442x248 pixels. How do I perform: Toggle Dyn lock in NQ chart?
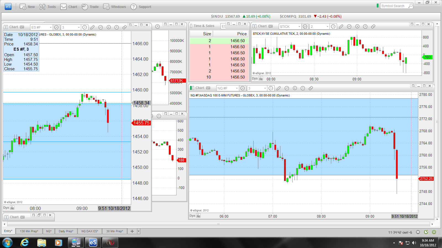coord(198,216)
